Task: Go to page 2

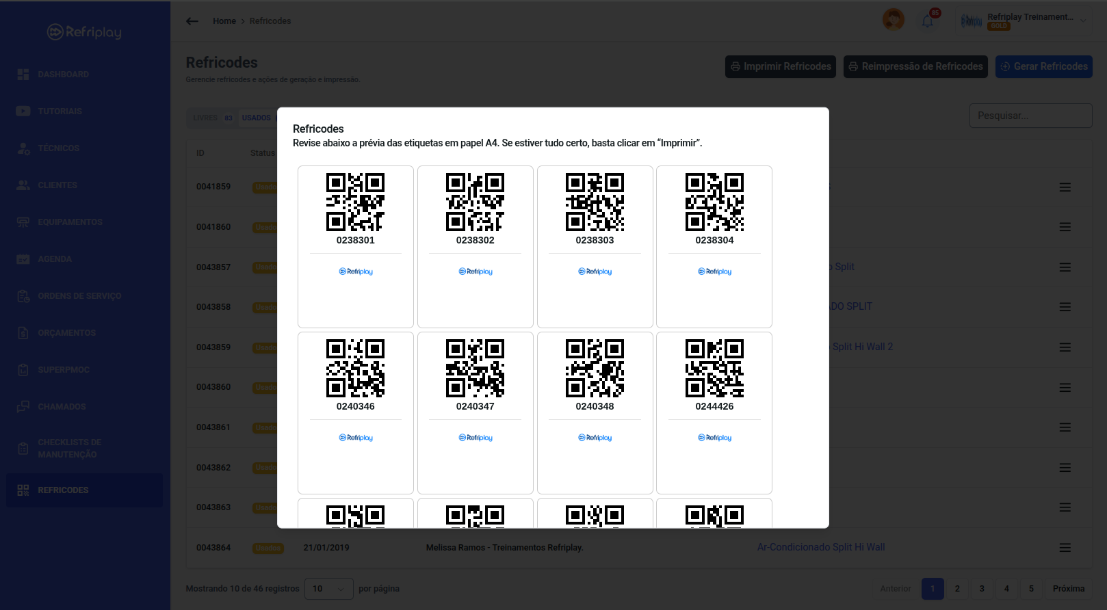Action: pyautogui.click(x=957, y=589)
